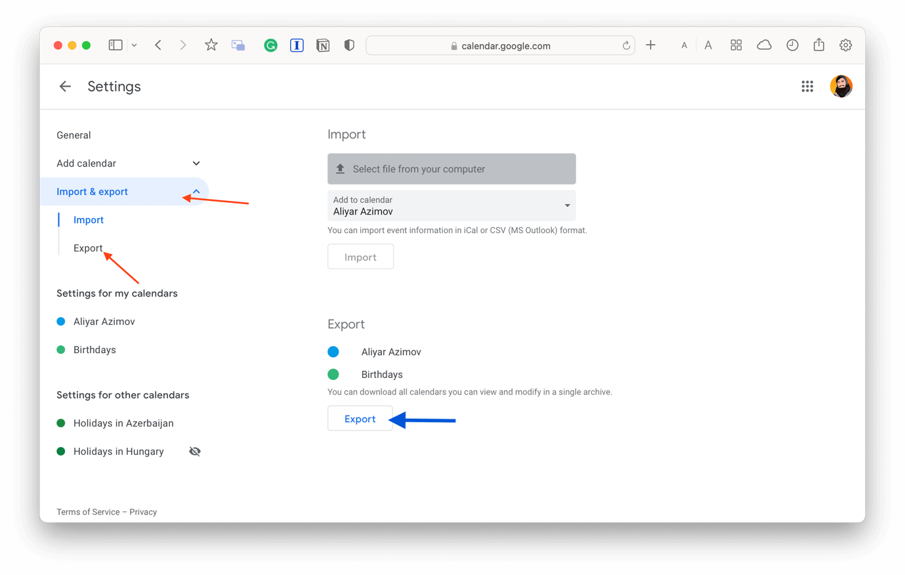
Task: Open Safari share menu
Action: (819, 45)
